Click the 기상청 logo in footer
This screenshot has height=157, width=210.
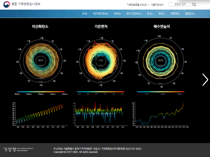(18, 149)
